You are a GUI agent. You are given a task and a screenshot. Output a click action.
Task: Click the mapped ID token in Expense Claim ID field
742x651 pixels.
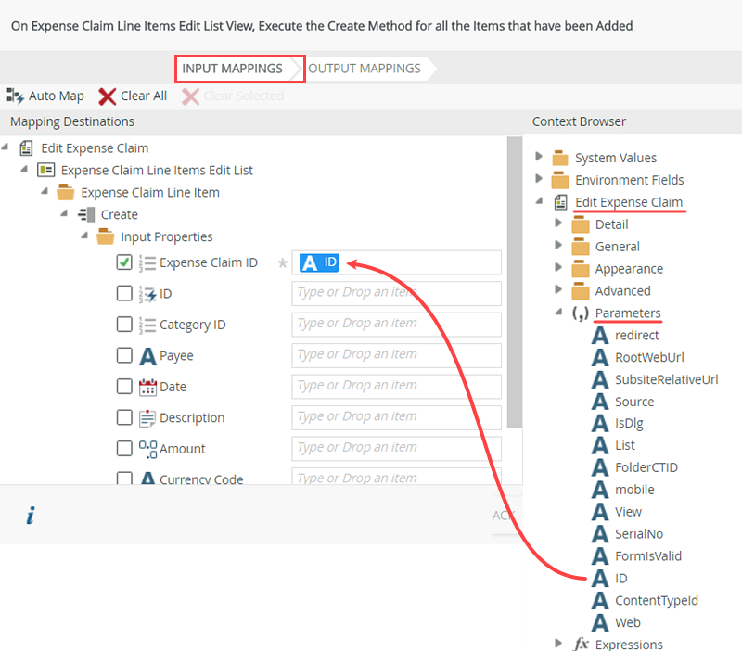click(x=319, y=262)
